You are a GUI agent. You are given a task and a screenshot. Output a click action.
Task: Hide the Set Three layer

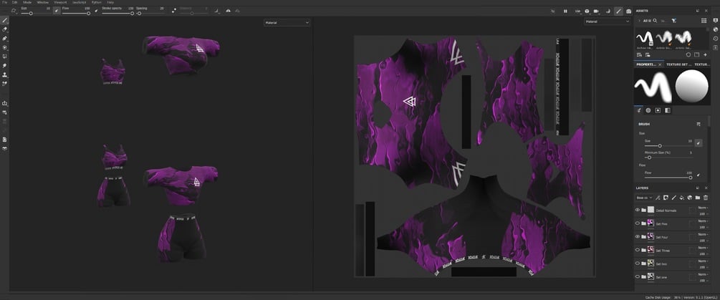tap(638, 250)
